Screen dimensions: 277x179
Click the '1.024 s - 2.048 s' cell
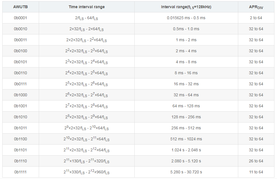pos(186,150)
